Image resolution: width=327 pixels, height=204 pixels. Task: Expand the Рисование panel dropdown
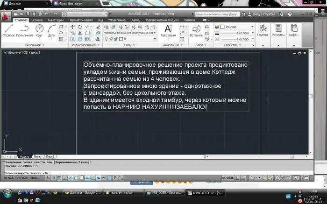click(x=35, y=45)
